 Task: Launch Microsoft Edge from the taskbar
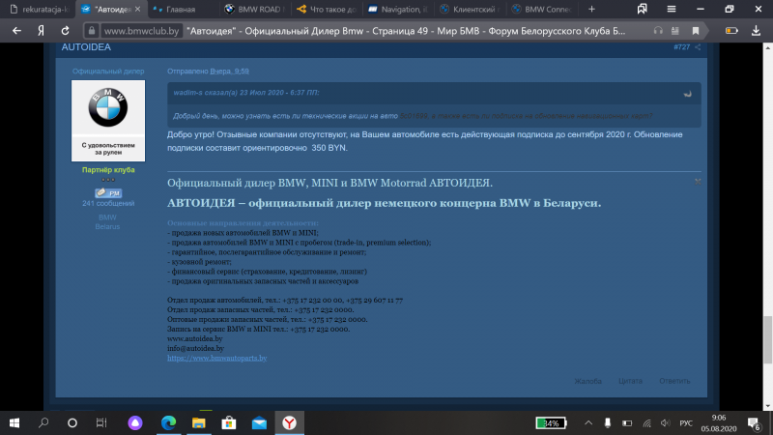pyautogui.click(x=168, y=422)
